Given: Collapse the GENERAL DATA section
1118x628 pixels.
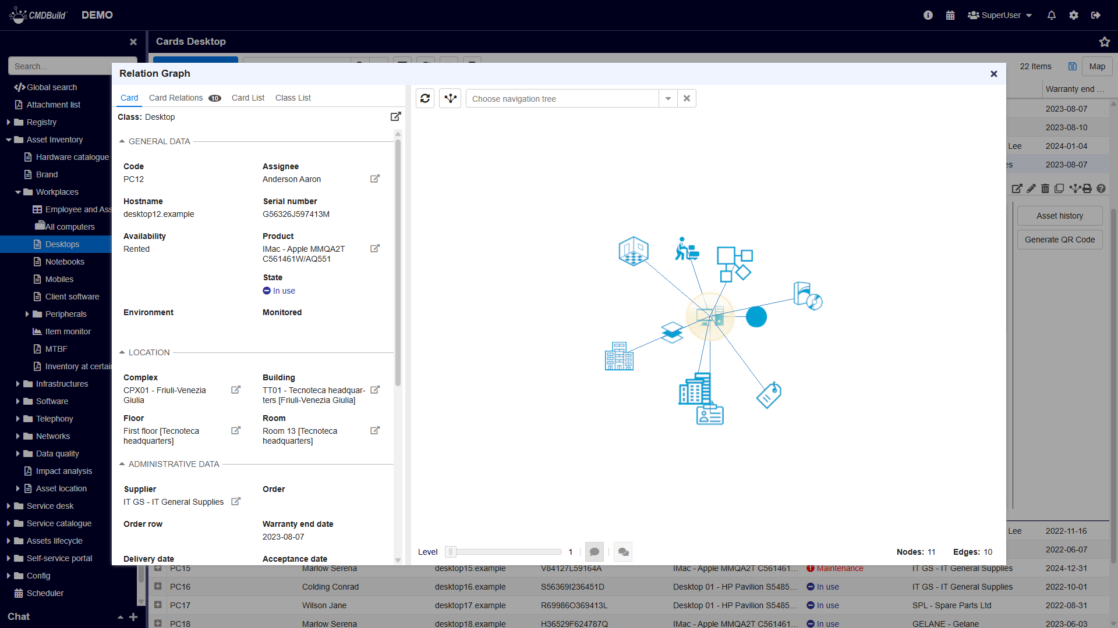Looking at the screenshot, I should click(x=122, y=141).
